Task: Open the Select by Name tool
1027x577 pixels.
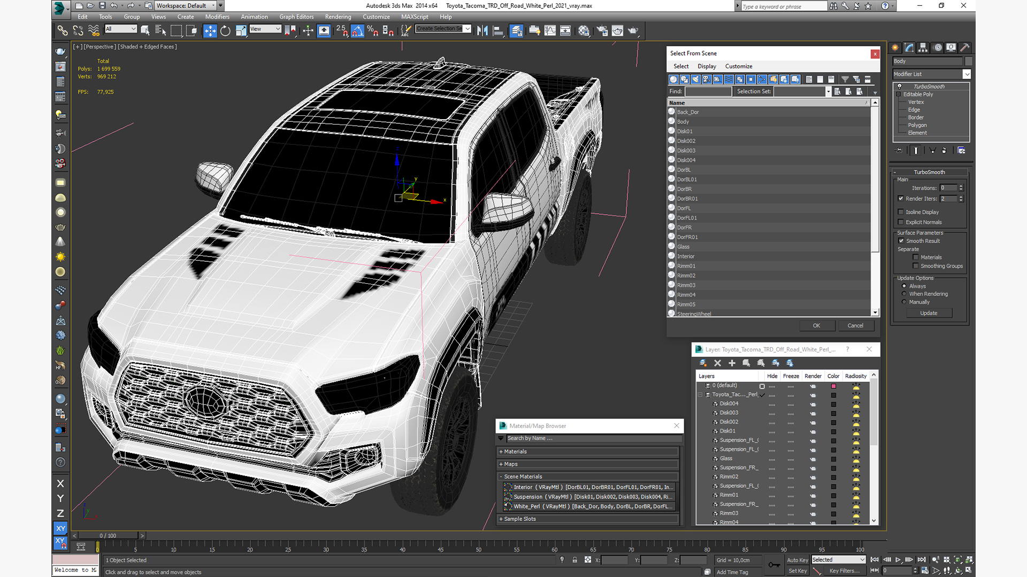Action: coord(160,30)
